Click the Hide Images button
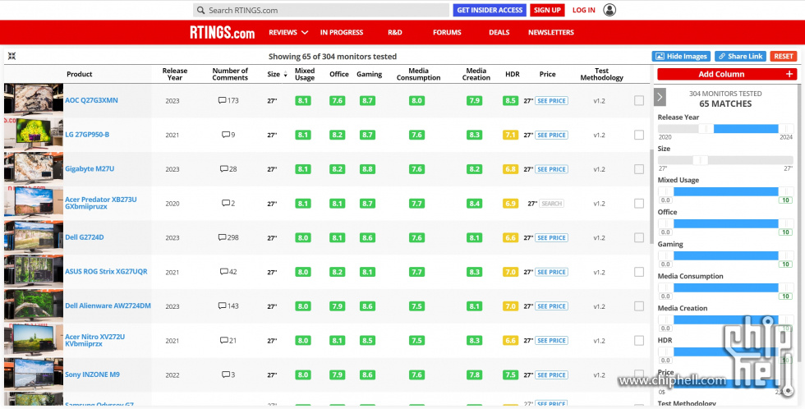 [681, 57]
